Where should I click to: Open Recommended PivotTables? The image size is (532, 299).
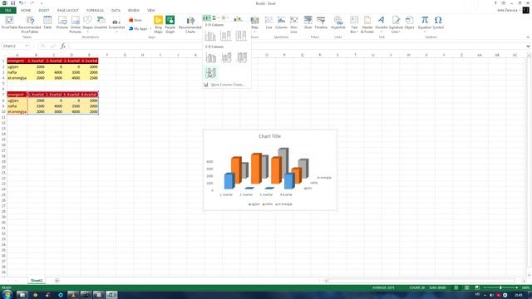click(30, 24)
